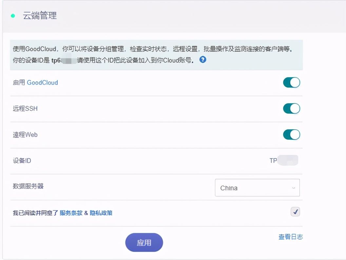346x260 pixels.
Task: Click the green status dot by 云端管理
Action: click(x=13, y=16)
